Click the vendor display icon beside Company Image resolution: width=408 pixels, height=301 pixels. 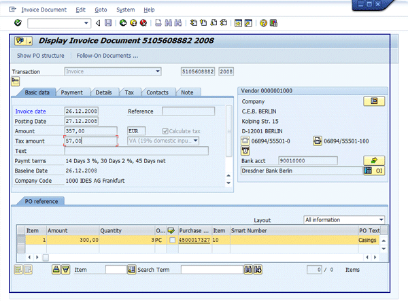pyautogui.click(x=373, y=101)
